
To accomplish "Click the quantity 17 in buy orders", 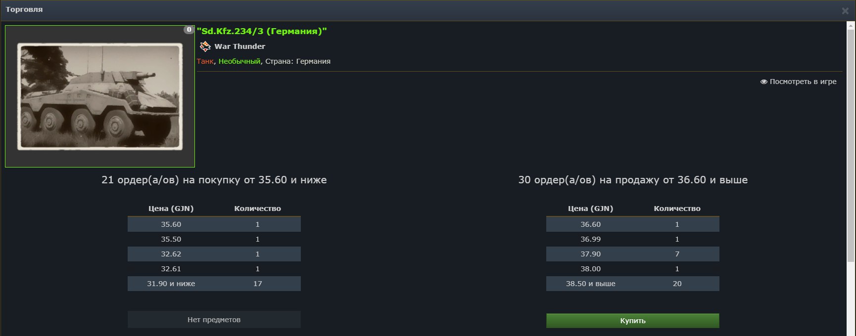I will click(x=258, y=284).
